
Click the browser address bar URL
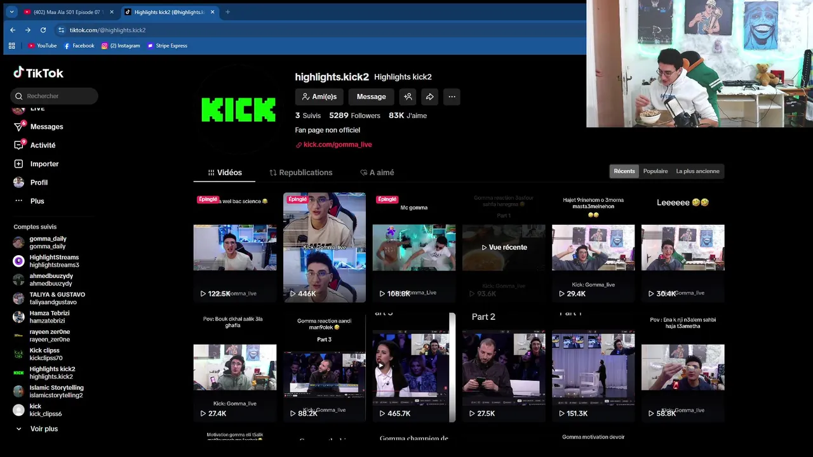tap(107, 30)
